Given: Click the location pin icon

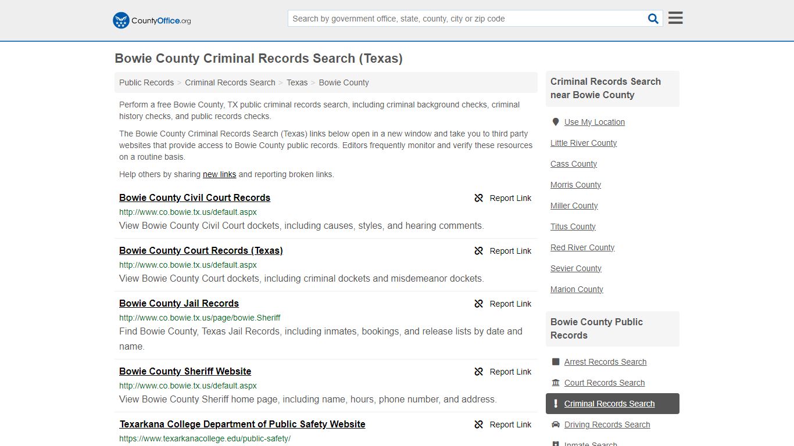Looking at the screenshot, I should tap(556, 122).
